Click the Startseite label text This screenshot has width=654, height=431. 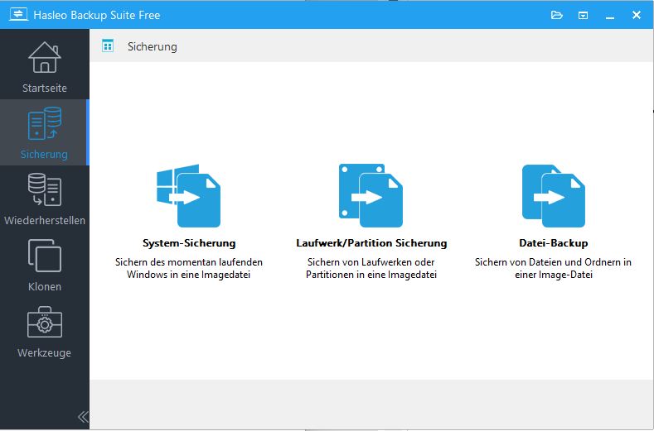tap(45, 89)
